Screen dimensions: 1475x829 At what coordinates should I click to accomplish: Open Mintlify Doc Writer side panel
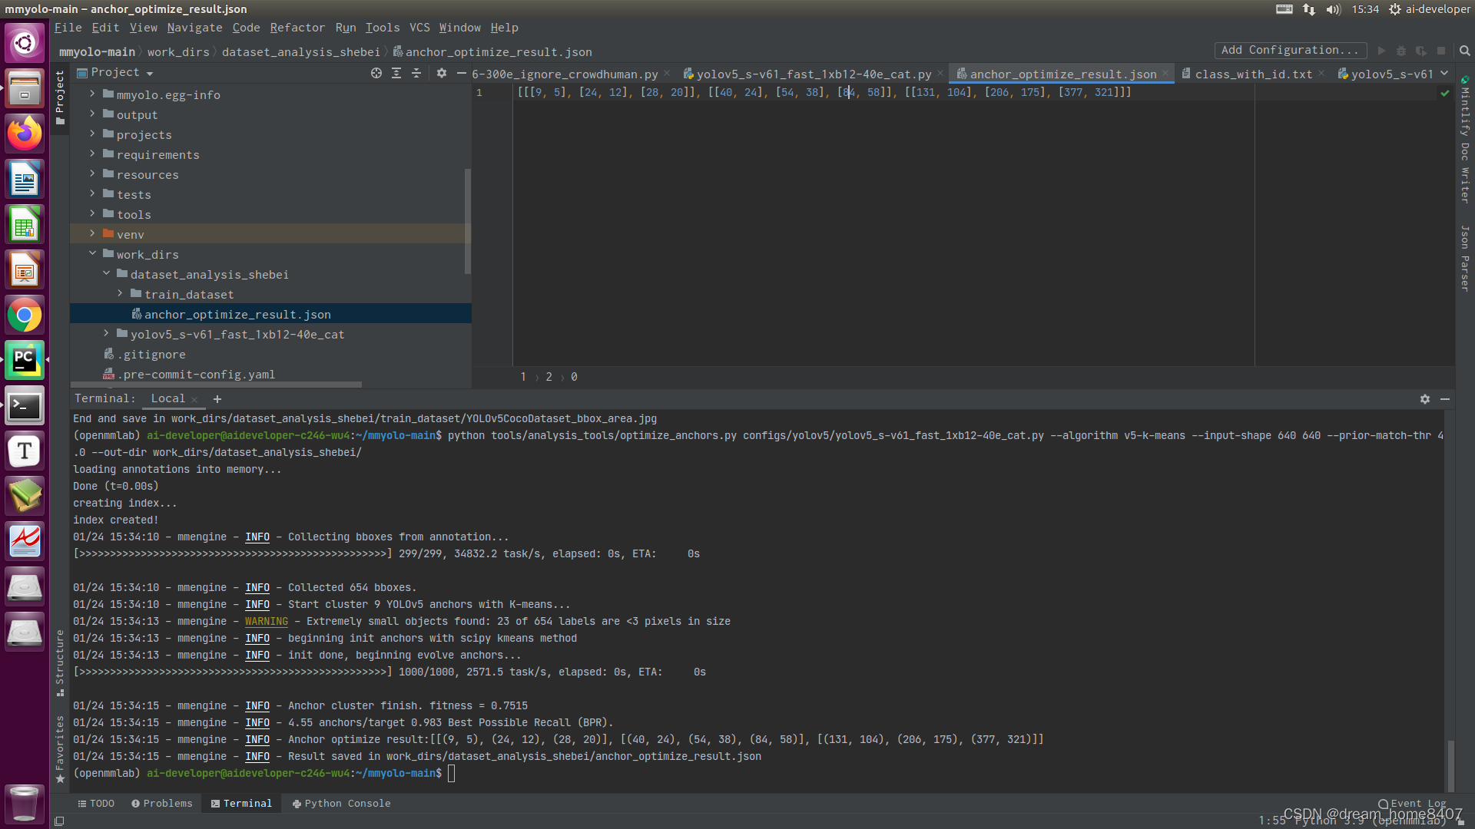[1465, 139]
